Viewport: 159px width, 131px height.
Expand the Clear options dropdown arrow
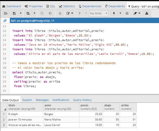[x=140, y=13]
